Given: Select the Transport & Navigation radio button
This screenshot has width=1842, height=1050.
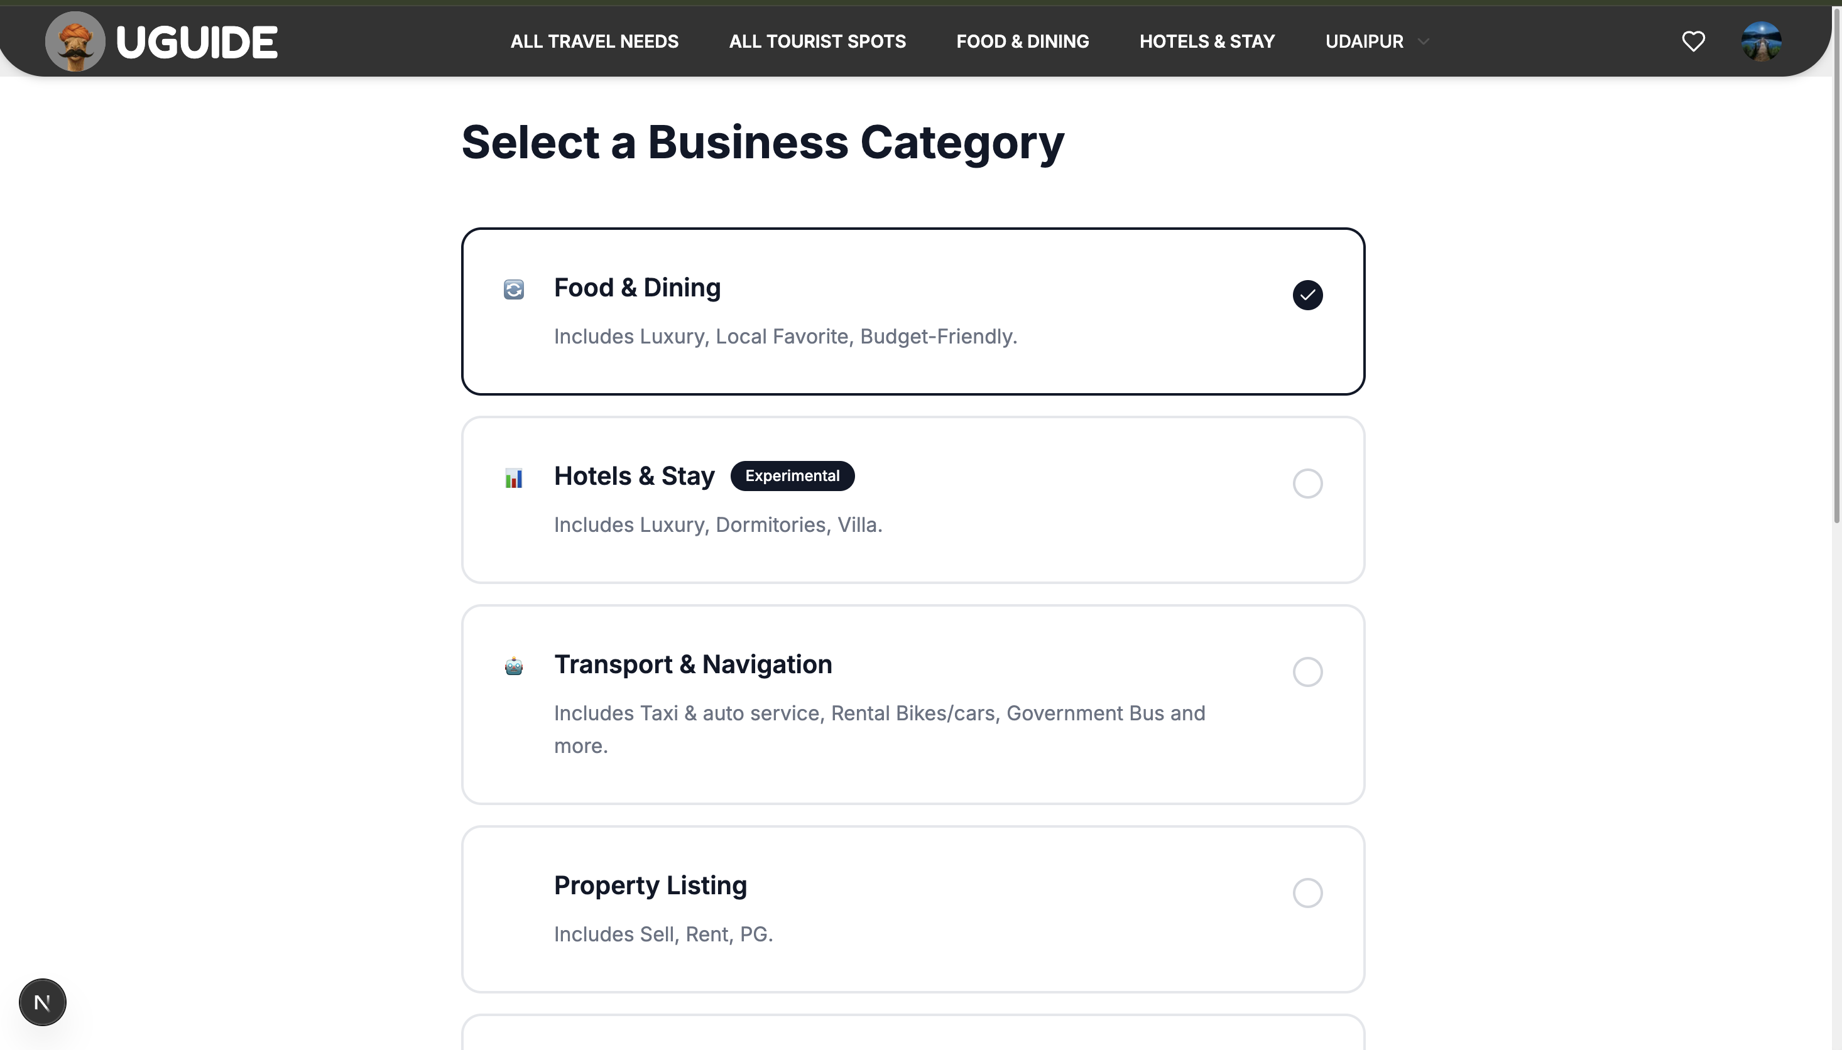Looking at the screenshot, I should pos(1307,672).
